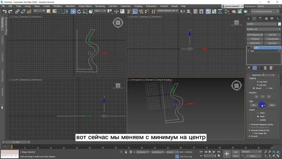This screenshot has width=282, height=159.
Task: Click the Bind to Space Warp icon
Action: pyautogui.click(x=29, y=11)
